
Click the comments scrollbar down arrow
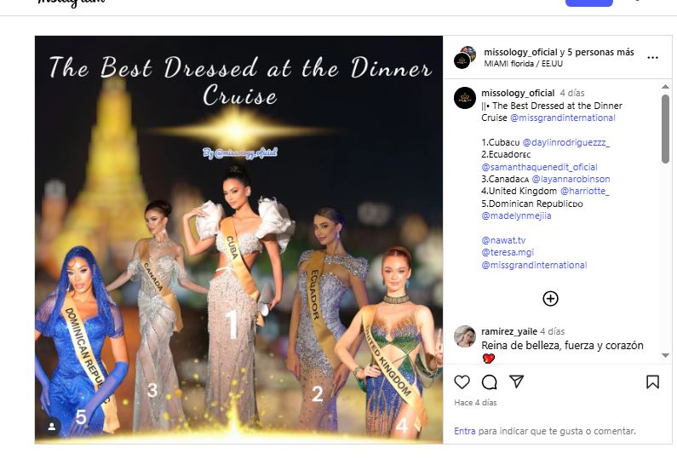[665, 356]
